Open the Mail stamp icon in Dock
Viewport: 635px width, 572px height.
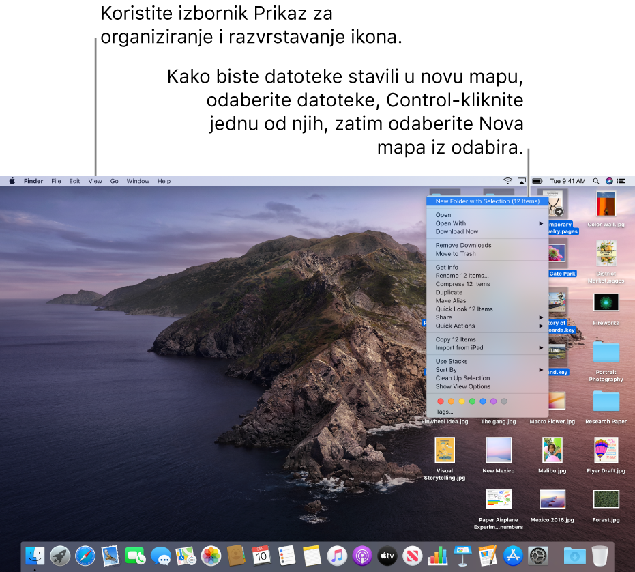pyautogui.click(x=110, y=556)
